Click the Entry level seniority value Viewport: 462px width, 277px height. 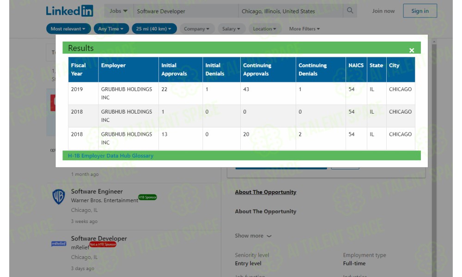pos(248,264)
